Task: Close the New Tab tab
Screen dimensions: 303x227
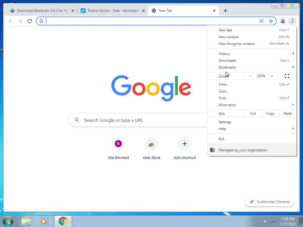Action: click(x=214, y=11)
